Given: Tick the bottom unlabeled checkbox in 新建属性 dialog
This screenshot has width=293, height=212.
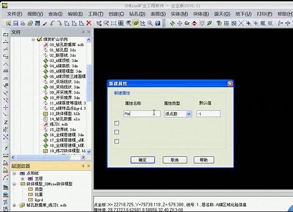Looking at the screenshot, I should [117, 141].
